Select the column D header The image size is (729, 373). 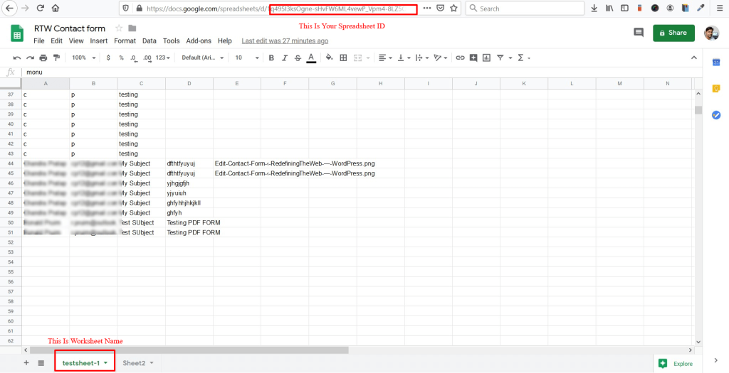click(189, 84)
